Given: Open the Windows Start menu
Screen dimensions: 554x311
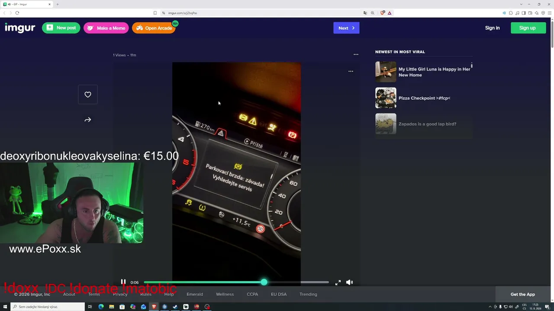Looking at the screenshot, I should pyautogui.click(x=5, y=307).
